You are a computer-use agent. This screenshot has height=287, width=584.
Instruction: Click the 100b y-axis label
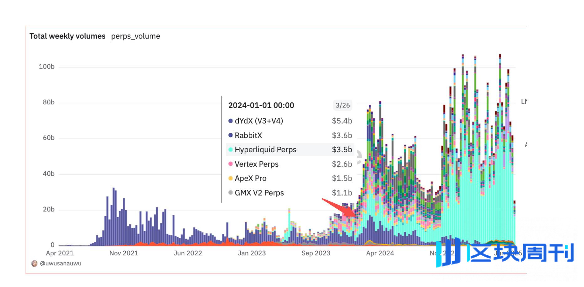47,67
